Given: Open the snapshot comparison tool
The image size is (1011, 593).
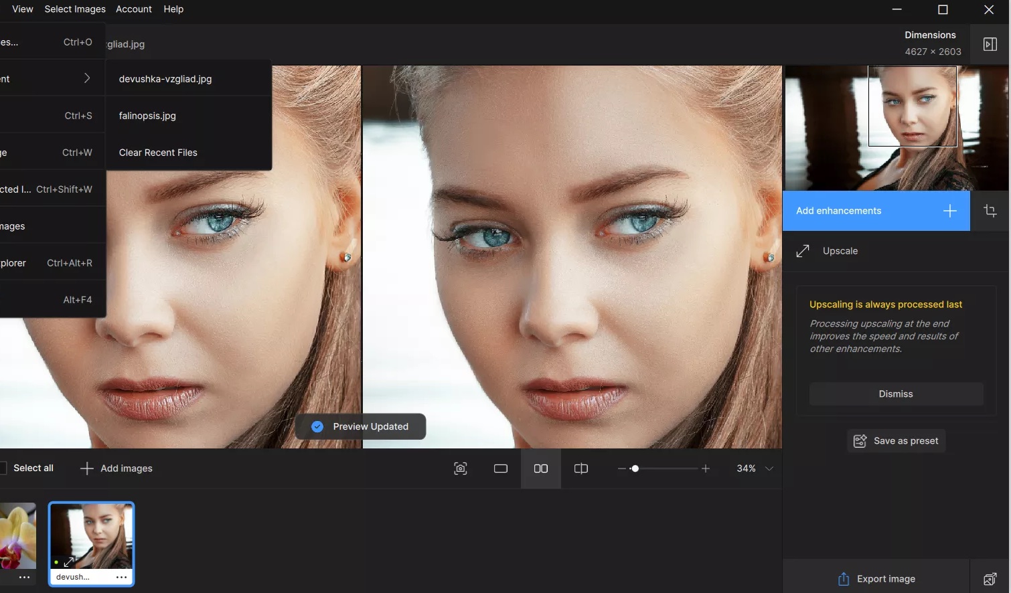Looking at the screenshot, I should click(460, 469).
